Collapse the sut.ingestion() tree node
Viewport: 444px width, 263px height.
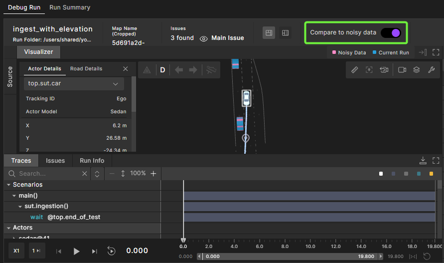(x=20, y=206)
